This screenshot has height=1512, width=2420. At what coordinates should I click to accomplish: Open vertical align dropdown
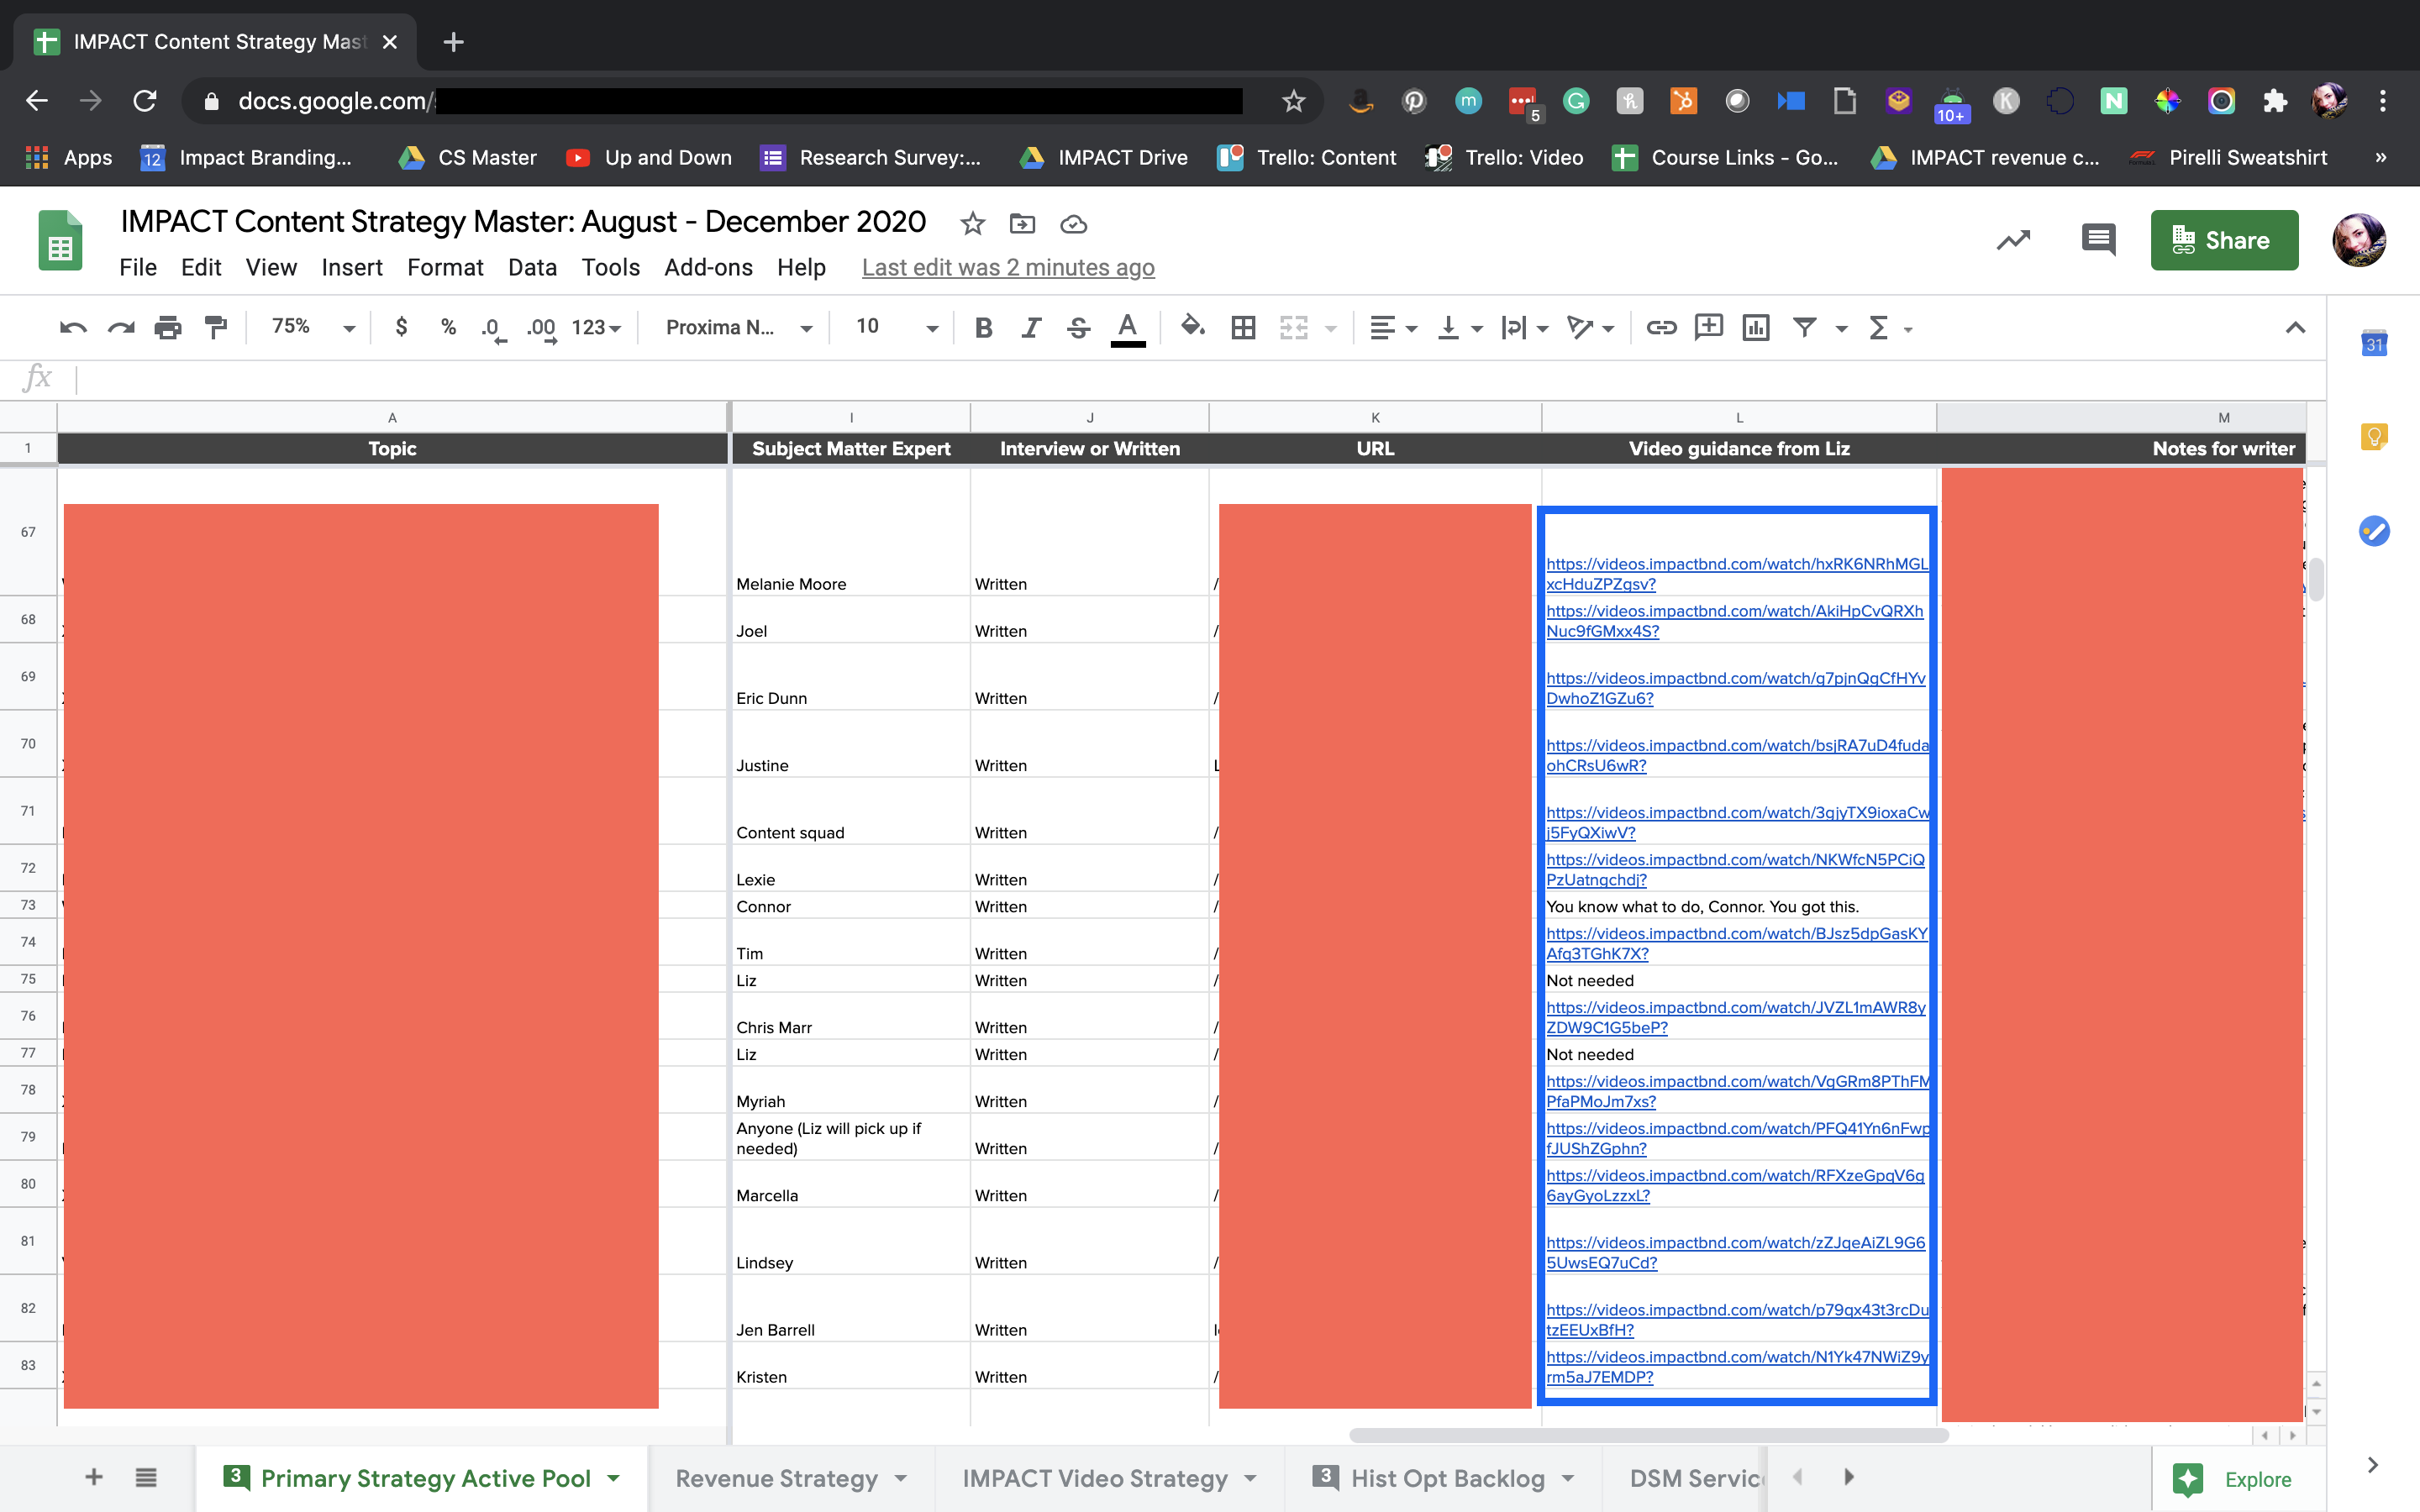1459,327
